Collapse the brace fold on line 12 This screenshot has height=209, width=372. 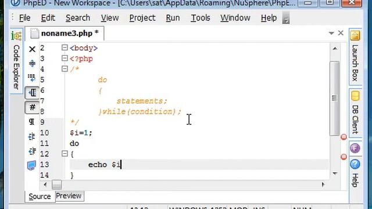65,153
